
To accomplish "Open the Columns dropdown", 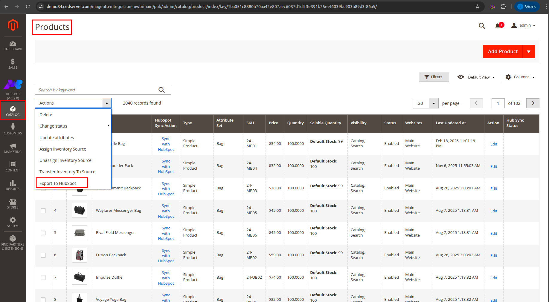I will 520,77.
